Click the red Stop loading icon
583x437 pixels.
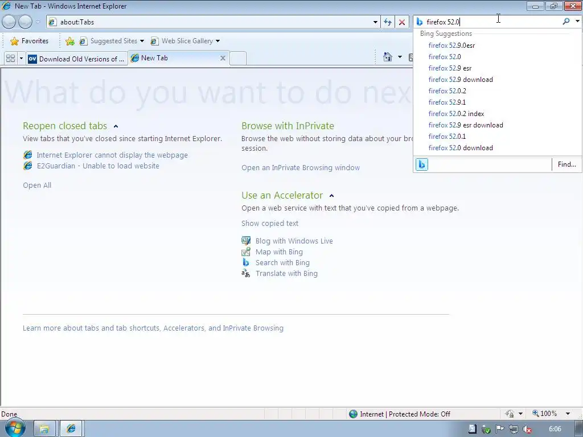tap(402, 22)
